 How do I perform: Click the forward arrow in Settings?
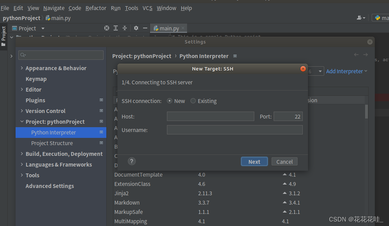tap(365, 55)
